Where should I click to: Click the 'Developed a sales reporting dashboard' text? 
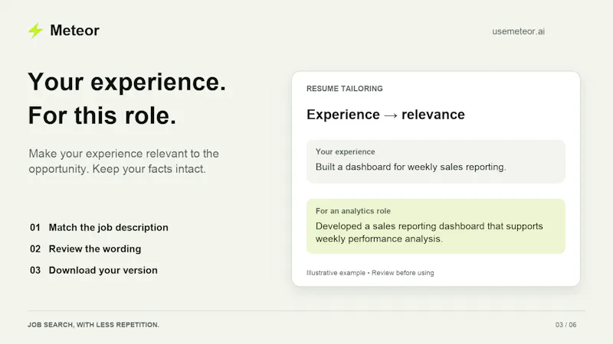click(x=429, y=232)
